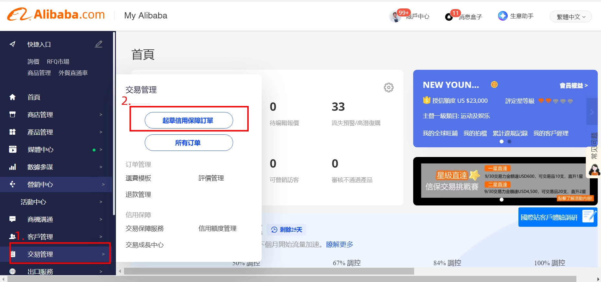Screen dimensions: 601x282
Task: Open RFQ市場 quick entry link
Action: click(x=58, y=61)
